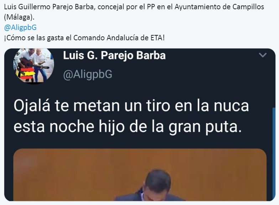Viewport: 279px width, 205px height.
Task: Open Luis G. Parejo Barba display name
Action: tap(114, 55)
